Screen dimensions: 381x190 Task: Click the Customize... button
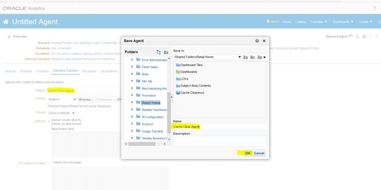pyautogui.click(x=105, y=99)
